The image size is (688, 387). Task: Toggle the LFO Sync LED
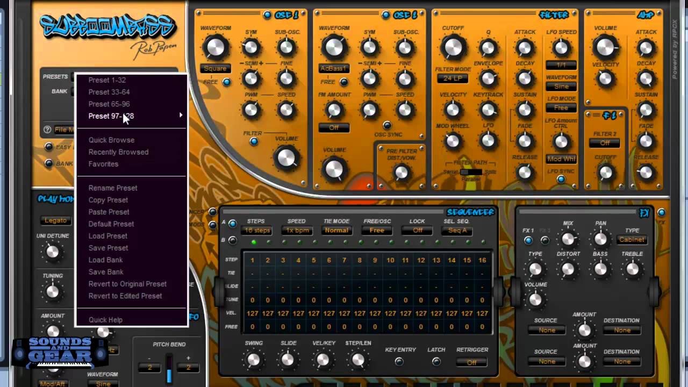561,180
